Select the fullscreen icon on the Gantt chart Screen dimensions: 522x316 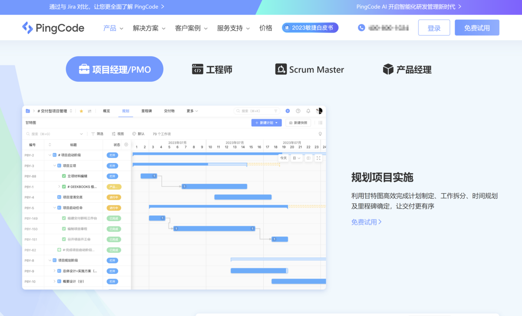[x=318, y=158]
